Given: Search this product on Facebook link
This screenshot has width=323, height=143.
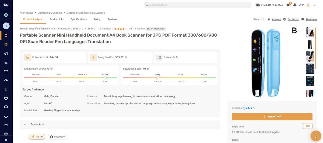Looking at the screenshot, I should (293, 19).
